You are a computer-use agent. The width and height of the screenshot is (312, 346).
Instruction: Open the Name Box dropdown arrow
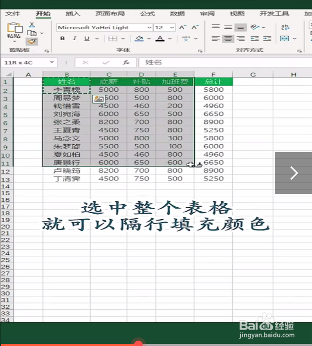[x=52, y=62]
